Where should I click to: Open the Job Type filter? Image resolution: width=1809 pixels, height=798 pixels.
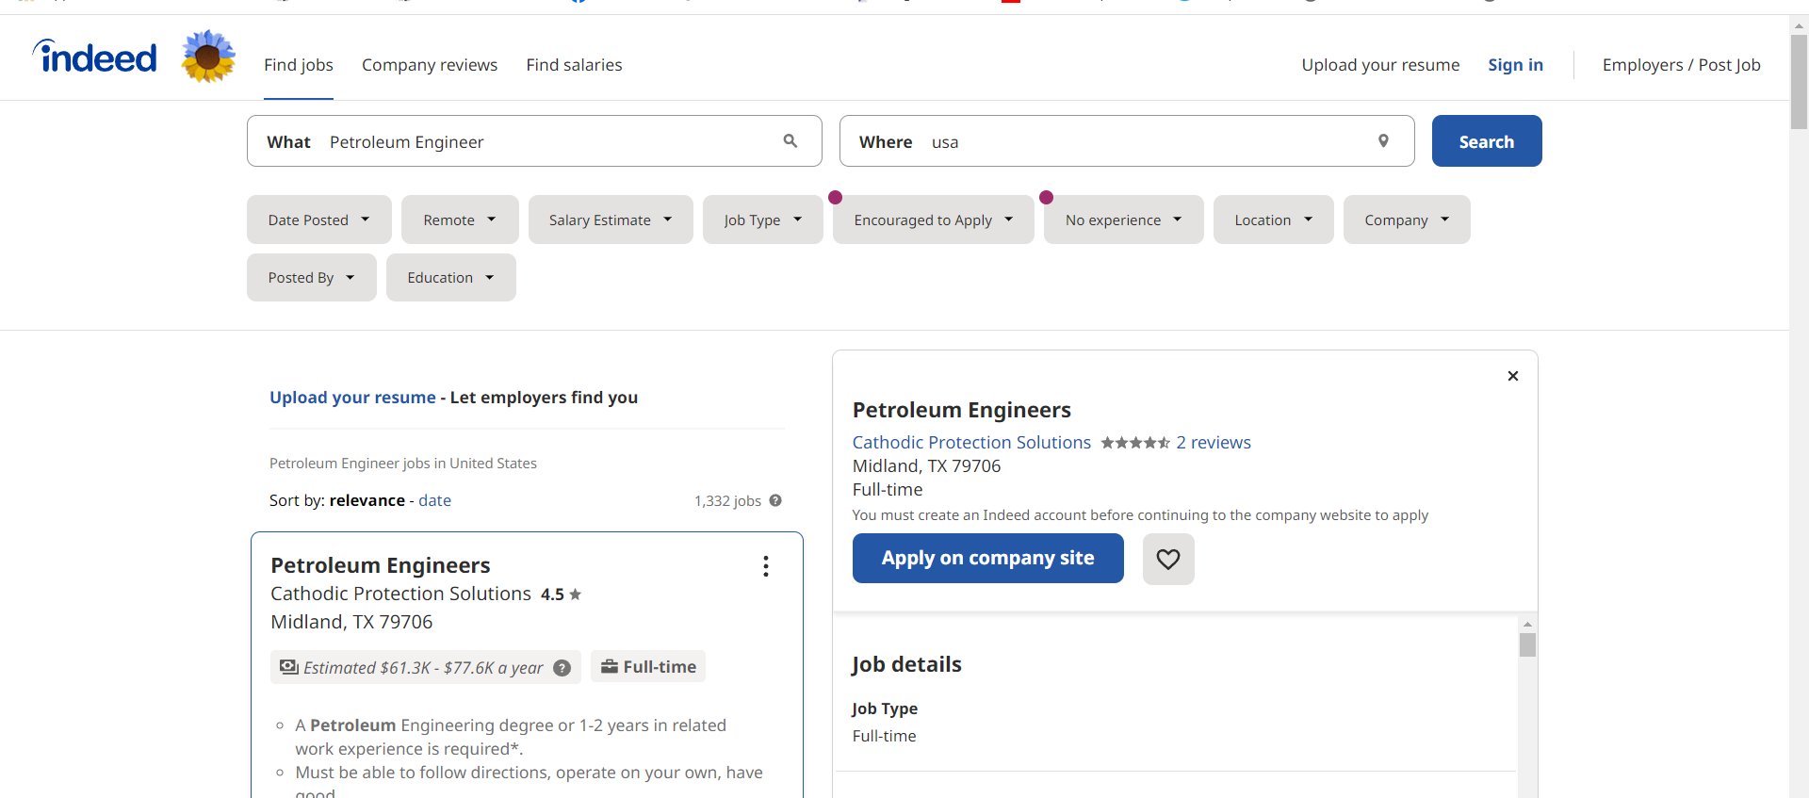(x=763, y=220)
